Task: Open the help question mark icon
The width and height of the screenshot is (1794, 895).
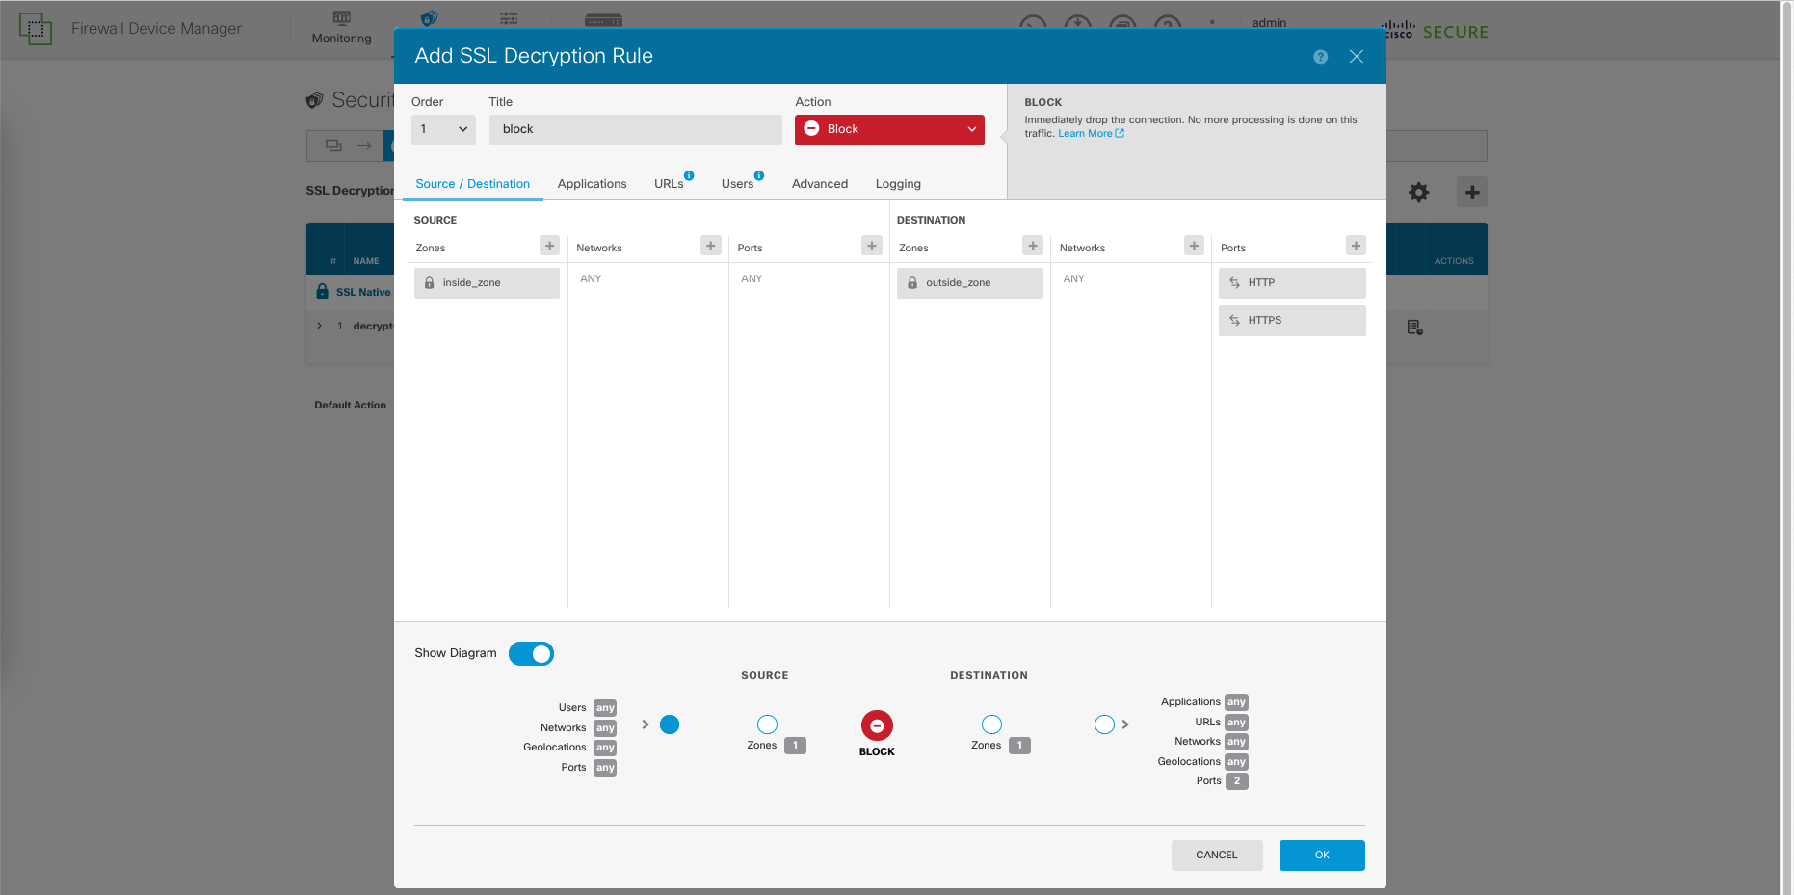Action: (1320, 57)
